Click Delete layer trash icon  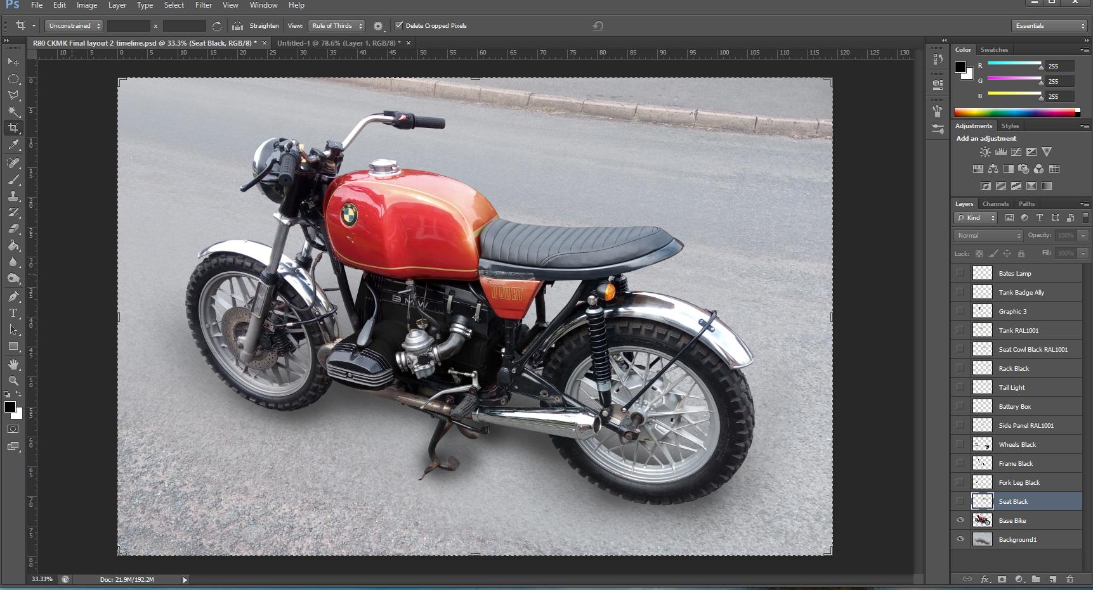click(1070, 579)
